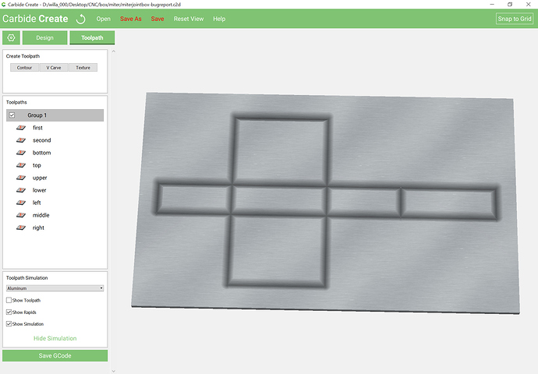Click the settings gear icon
Screen dimensions: 538x374
11,37
